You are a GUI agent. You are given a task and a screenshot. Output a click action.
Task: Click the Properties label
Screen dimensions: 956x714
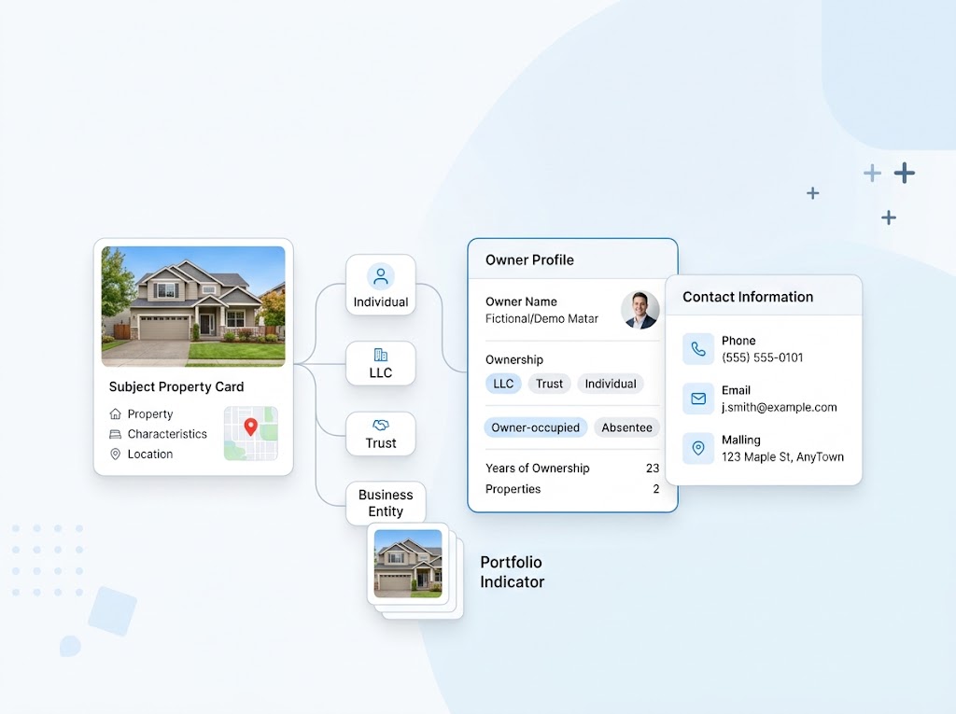pyautogui.click(x=513, y=489)
